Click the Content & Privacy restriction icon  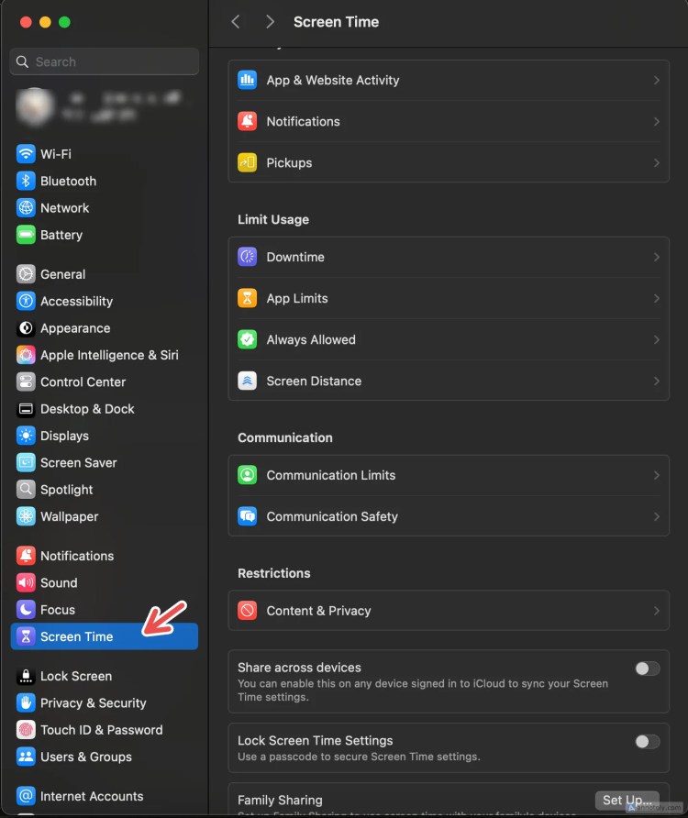(x=247, y=611)
